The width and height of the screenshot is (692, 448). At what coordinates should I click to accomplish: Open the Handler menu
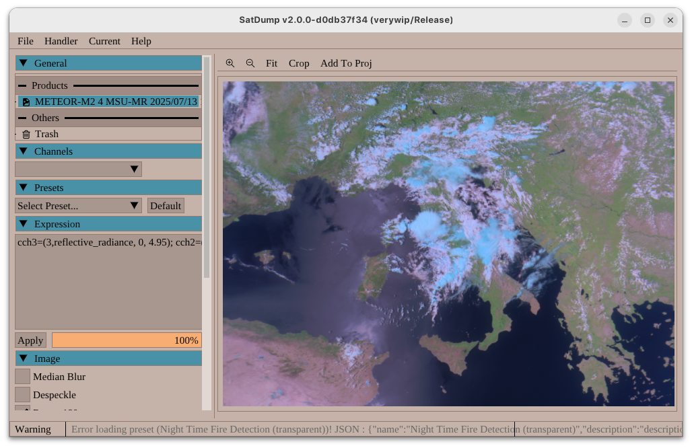click(61, 41)
